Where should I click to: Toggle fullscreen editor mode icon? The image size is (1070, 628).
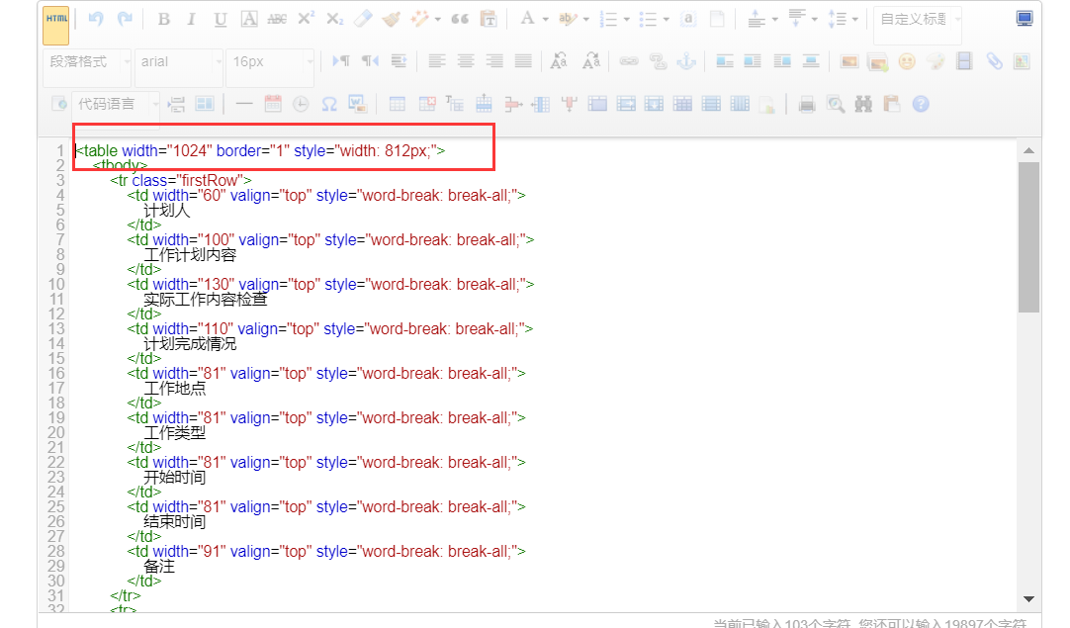click(x=1025, y=19)
